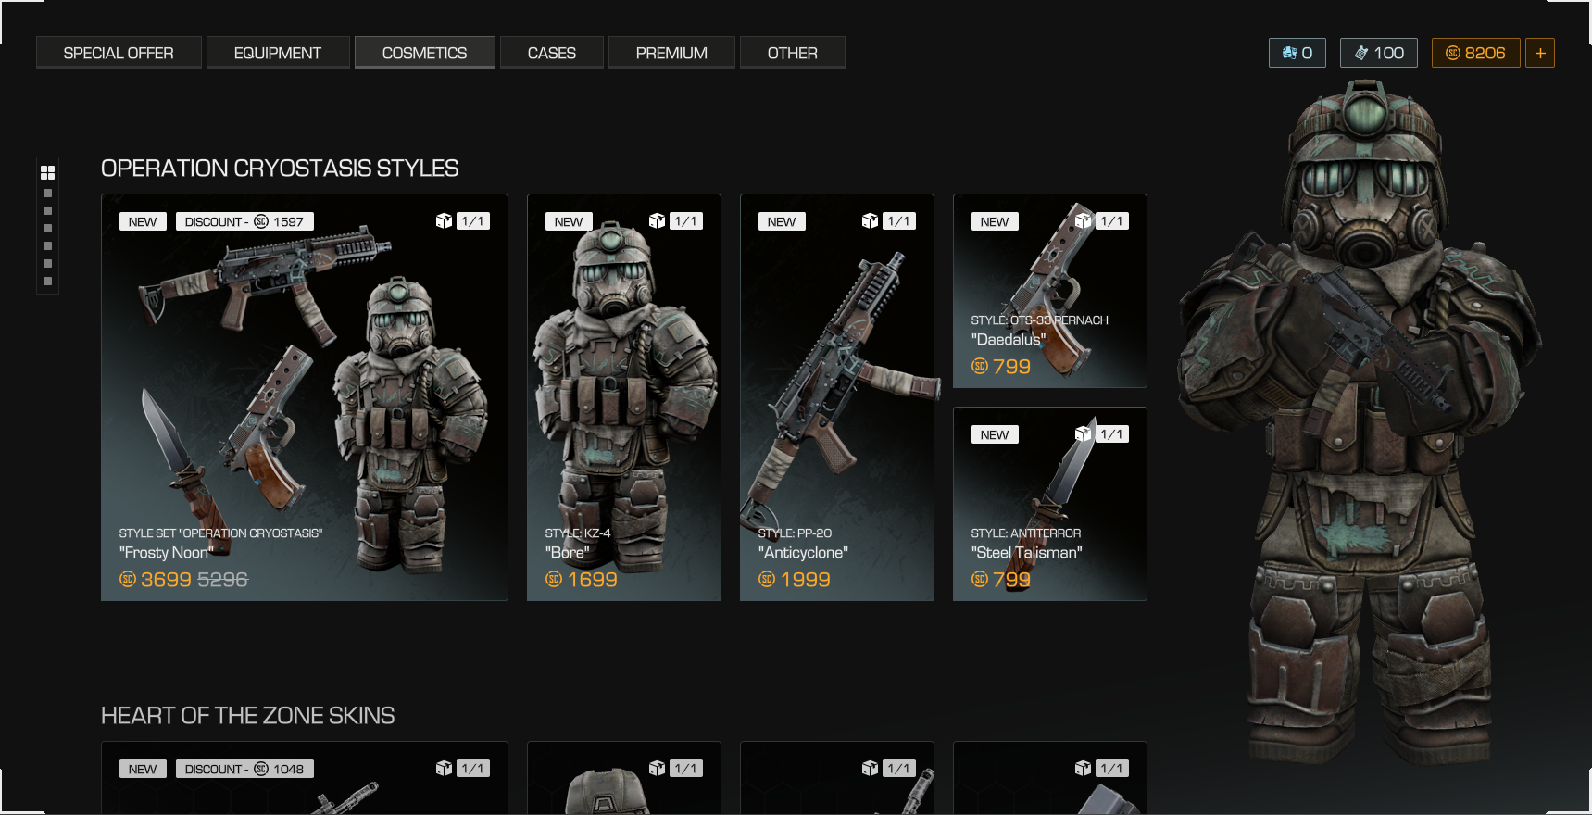This screenshot has height=815, width=1592.
Task: Click the 1/1 counter on Anticyclone card
Action: [x=899, y=221]
